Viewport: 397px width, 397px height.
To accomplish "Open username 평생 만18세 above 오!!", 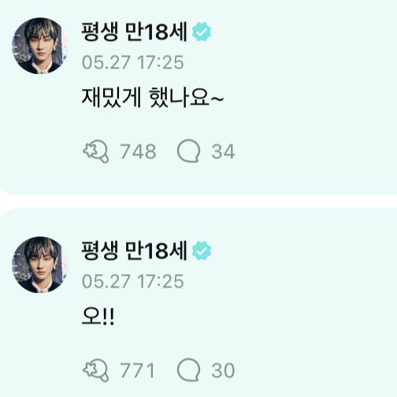I will tap(134, 250).
